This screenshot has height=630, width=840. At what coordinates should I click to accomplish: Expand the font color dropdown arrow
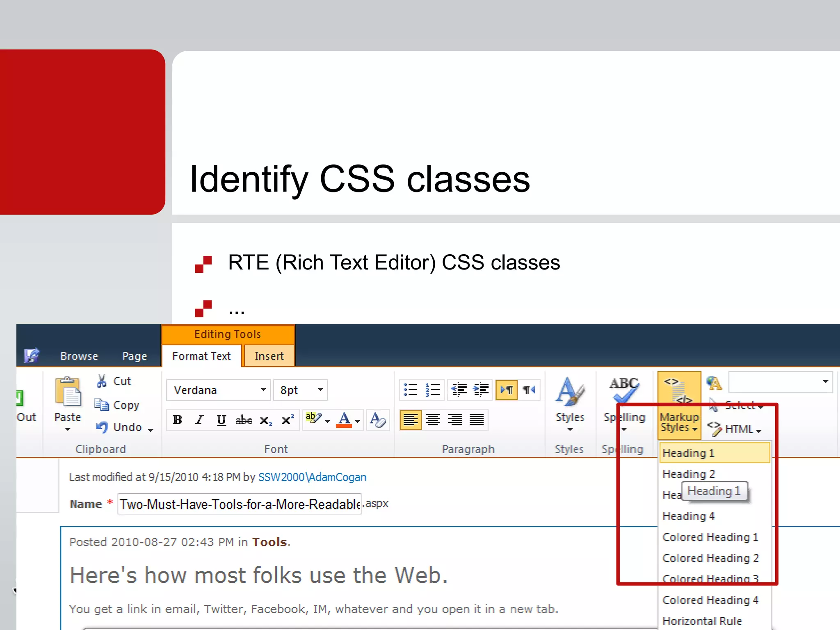[357, 421]
